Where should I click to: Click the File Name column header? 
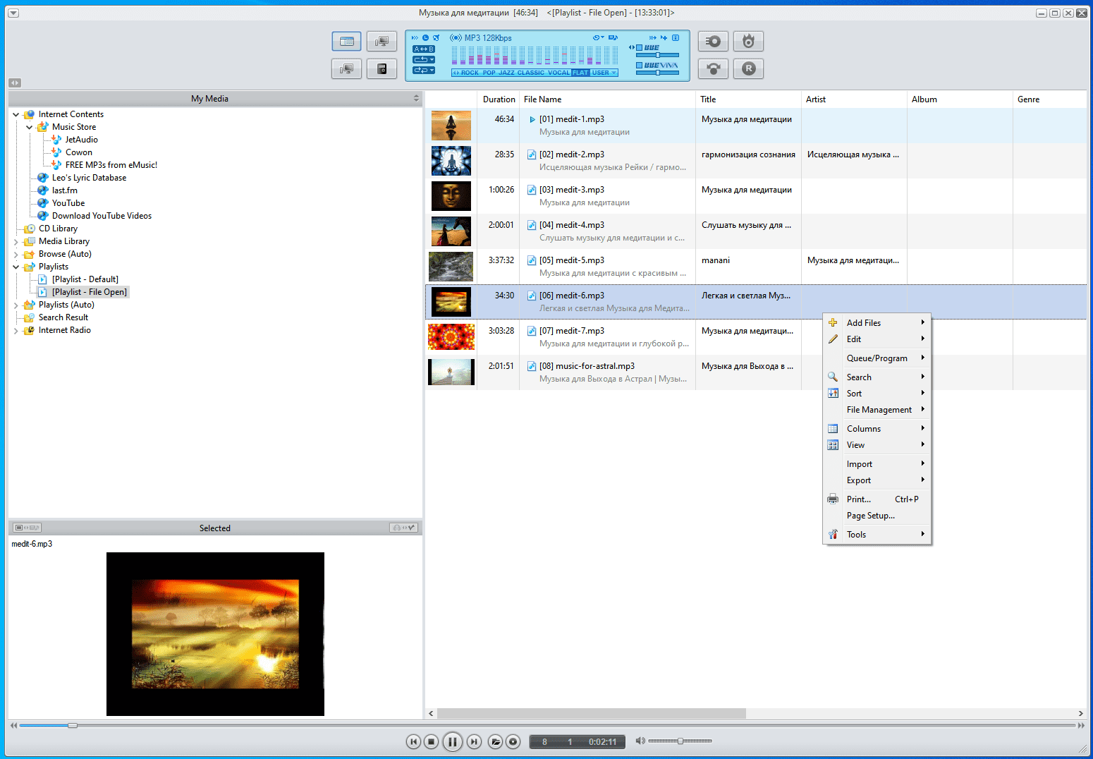click(x=607, y=99)
